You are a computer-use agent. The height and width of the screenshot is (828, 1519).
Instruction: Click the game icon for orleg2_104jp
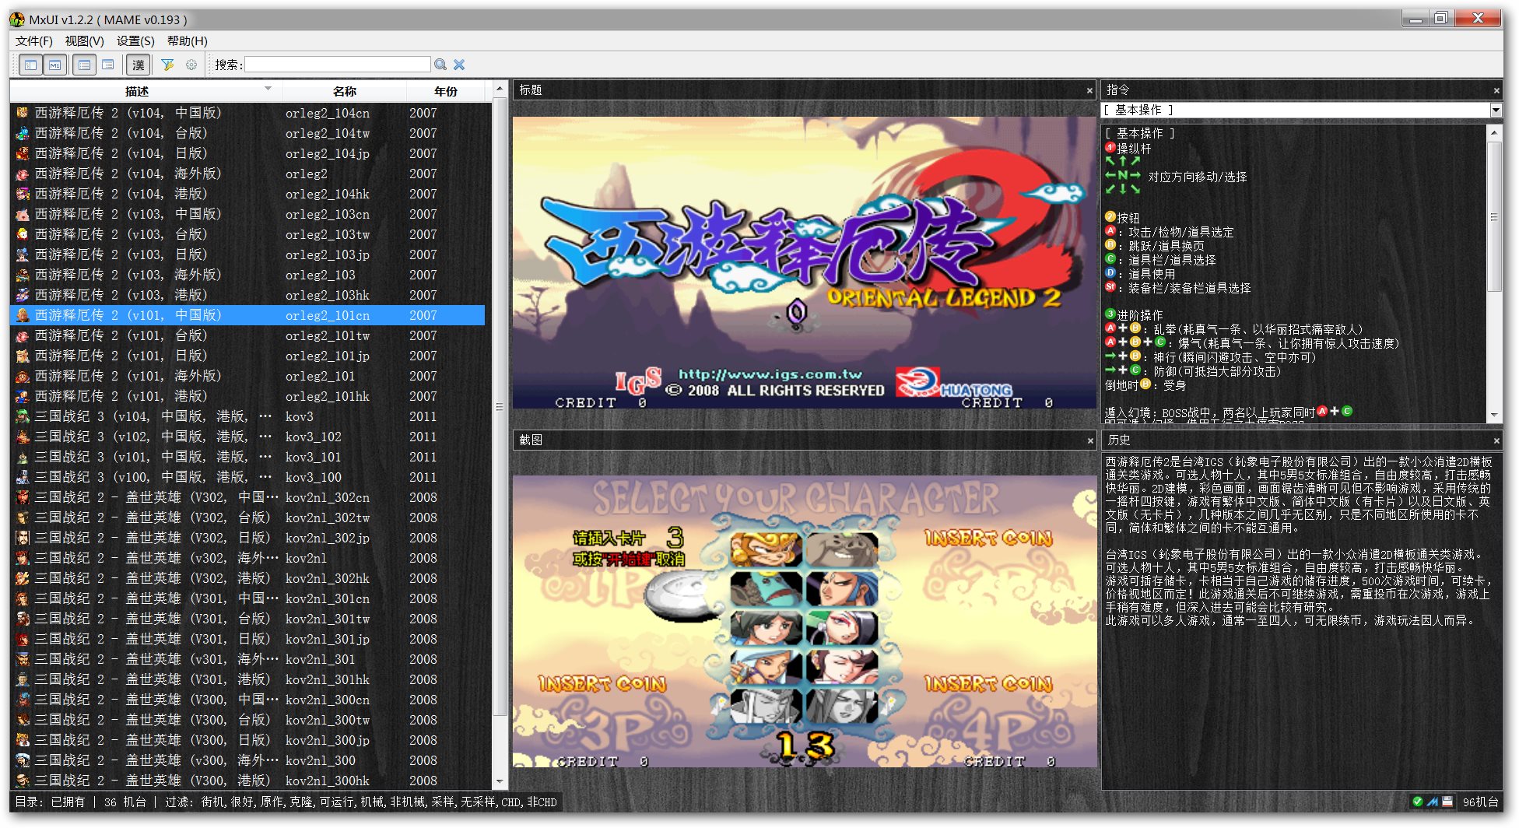(23, 153)
